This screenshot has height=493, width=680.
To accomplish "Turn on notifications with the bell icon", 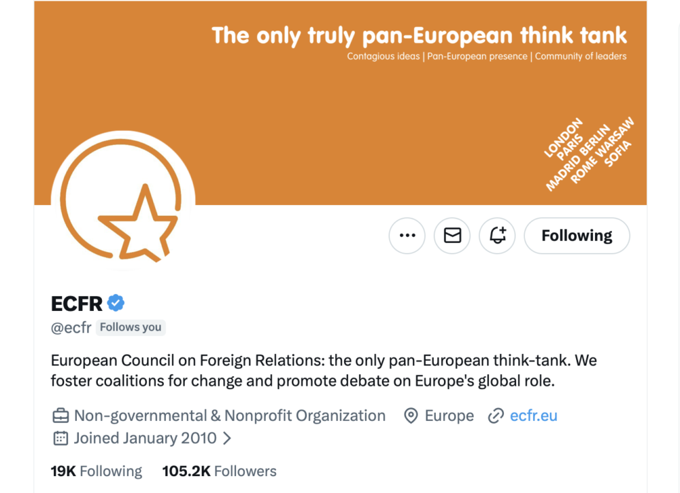I will 497,236.
